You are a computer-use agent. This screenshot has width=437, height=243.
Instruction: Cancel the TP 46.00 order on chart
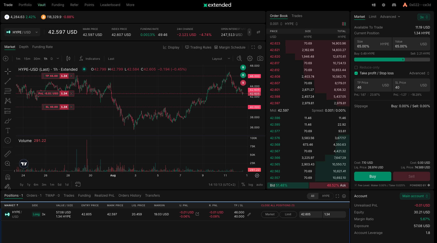point(71,76)
